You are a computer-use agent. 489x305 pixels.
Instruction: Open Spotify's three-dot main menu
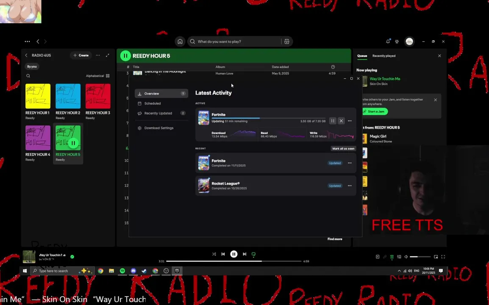coord(27,42)
